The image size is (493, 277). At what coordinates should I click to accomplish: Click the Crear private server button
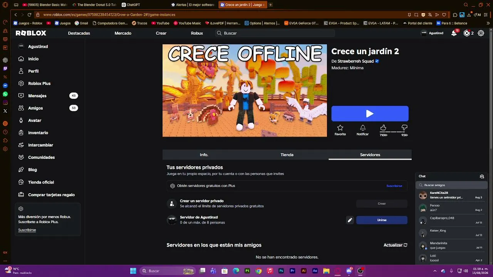tap(382, 204)
